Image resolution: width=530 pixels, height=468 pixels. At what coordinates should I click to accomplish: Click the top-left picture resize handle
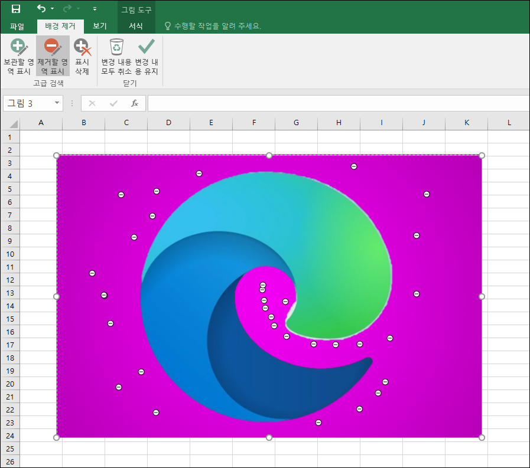(x=57, y=155)
